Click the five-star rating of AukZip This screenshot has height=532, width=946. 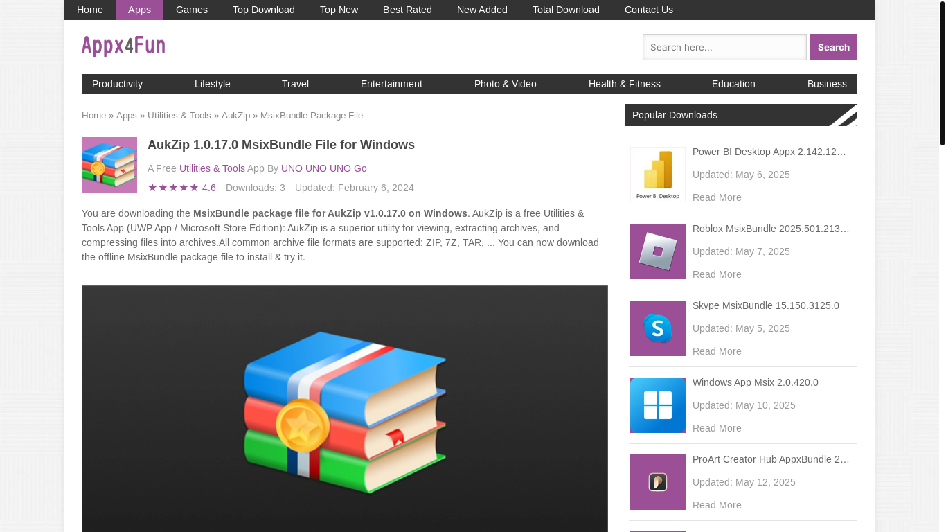(173, 188)
